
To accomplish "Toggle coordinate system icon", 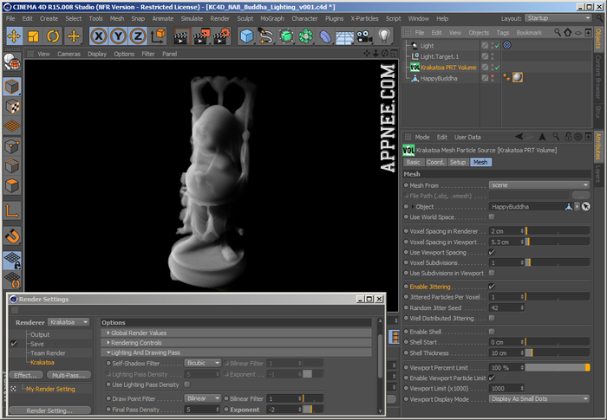I will point(159,36).
